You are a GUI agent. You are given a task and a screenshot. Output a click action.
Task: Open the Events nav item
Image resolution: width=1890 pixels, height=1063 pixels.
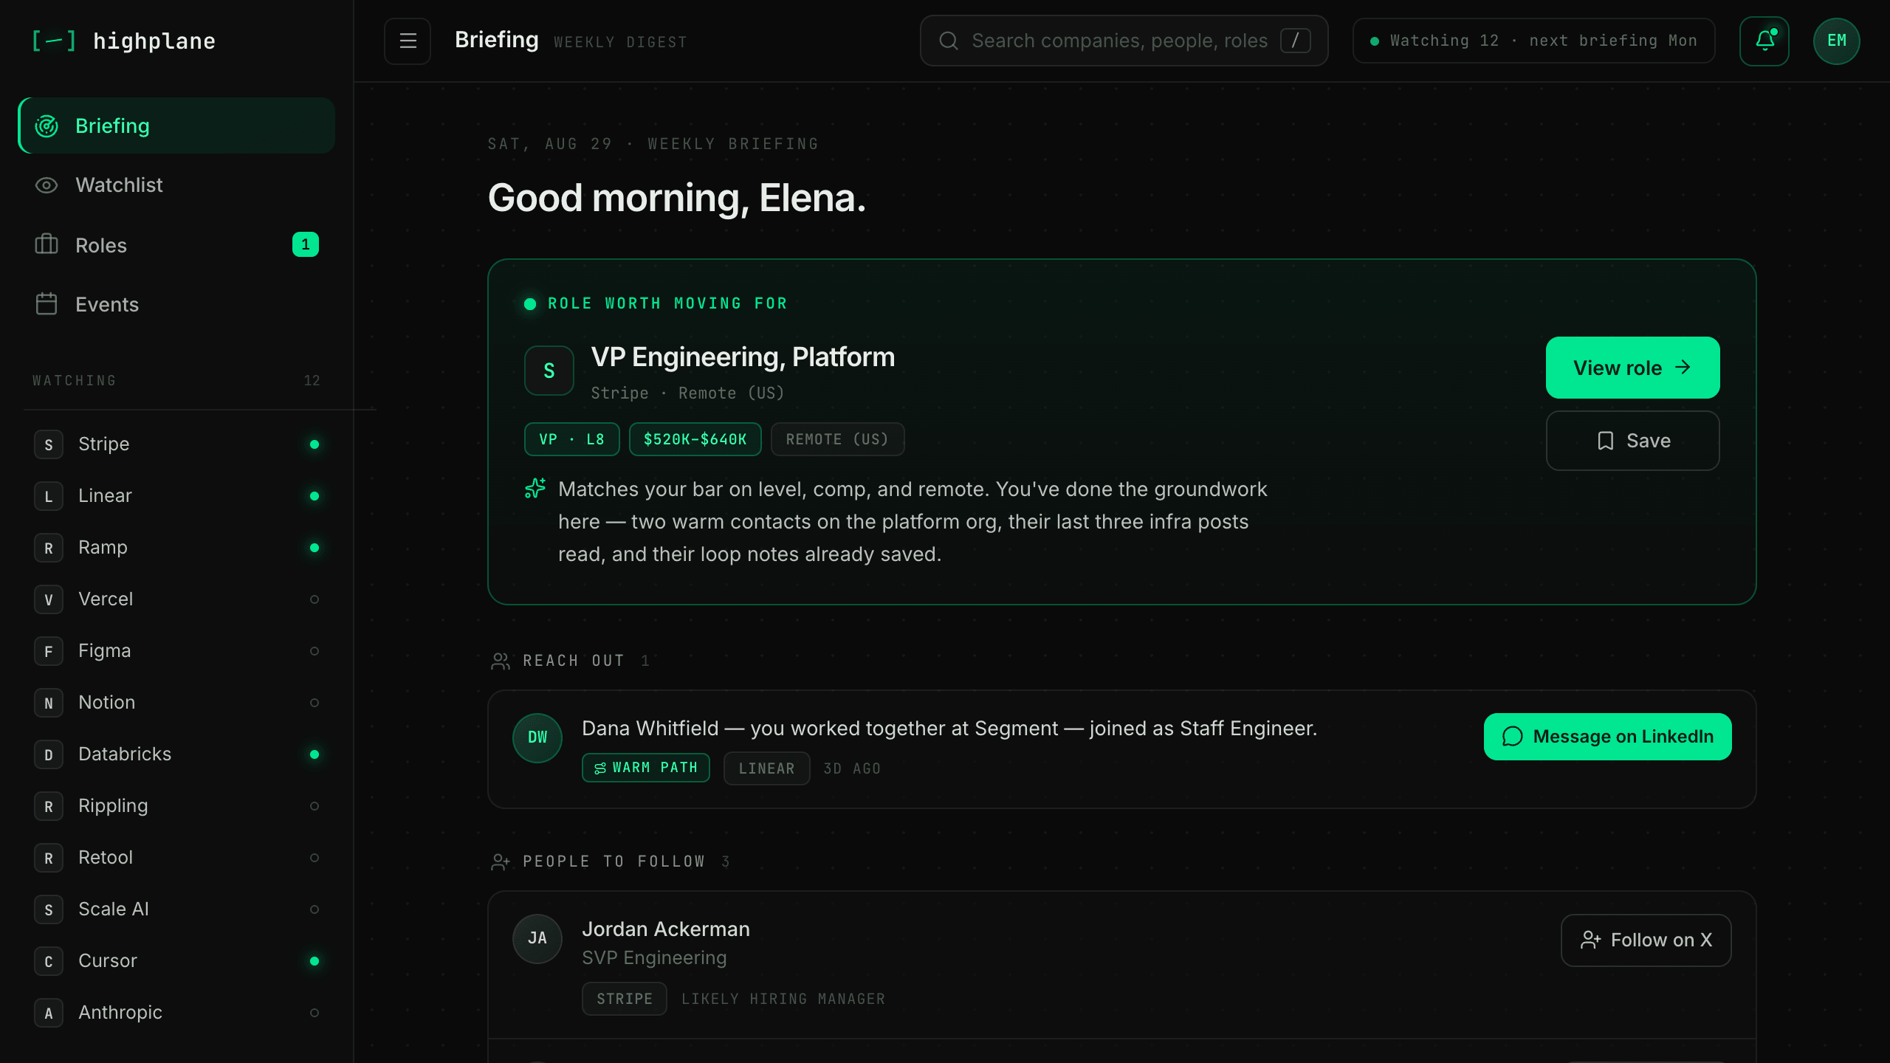(176, 304)
